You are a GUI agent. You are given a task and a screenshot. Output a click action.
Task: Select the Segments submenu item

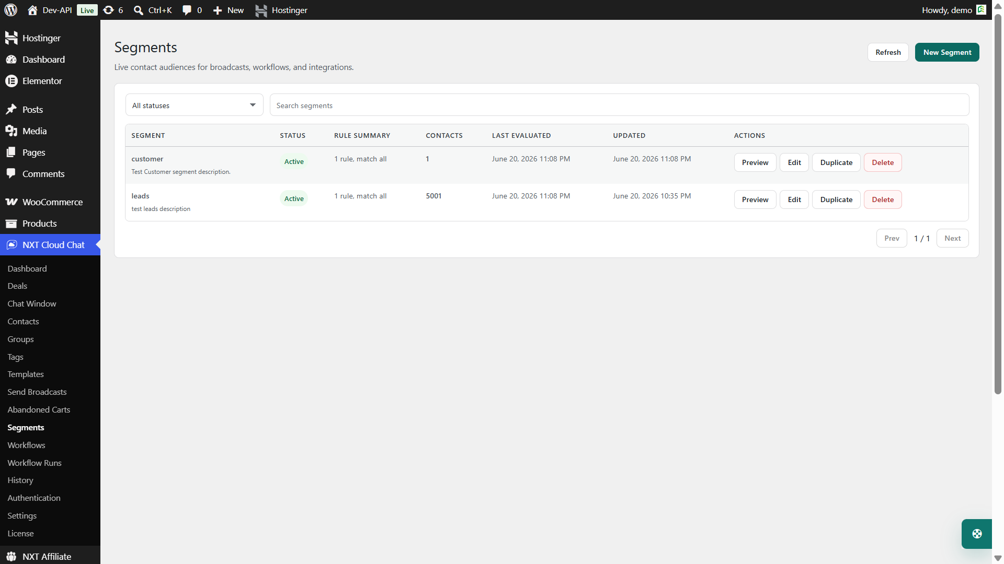pos(26,427)
